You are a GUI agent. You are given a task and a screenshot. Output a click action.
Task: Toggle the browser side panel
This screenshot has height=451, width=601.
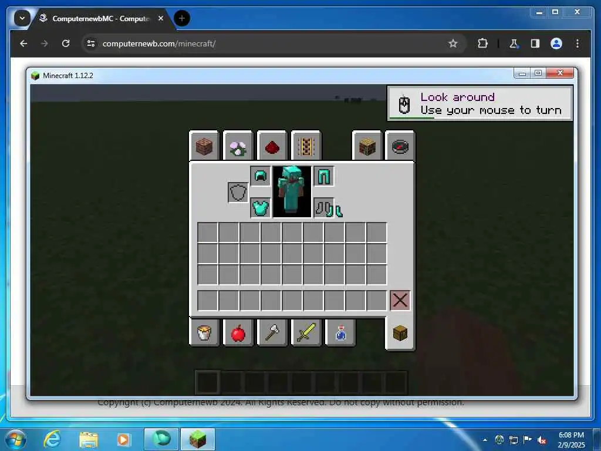(535, 43)
